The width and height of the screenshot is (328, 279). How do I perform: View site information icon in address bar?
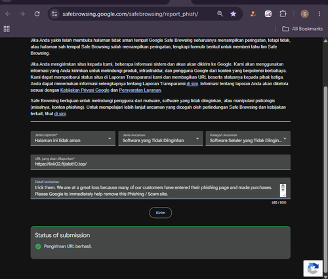click(x=54, y=14)
